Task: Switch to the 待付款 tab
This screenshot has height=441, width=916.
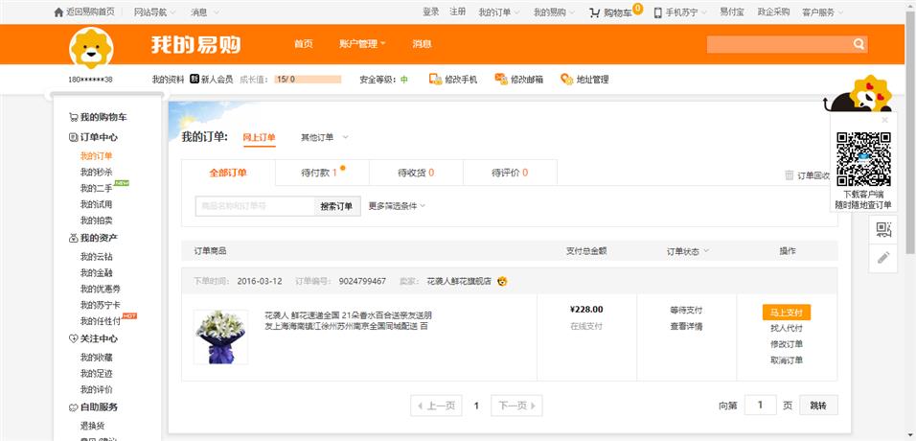Action: 323,173
